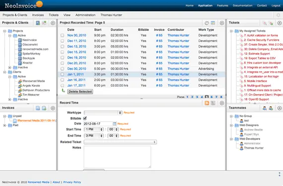Open the Administration menu
This screenshot has width=283, height=186.
[85, 15]
